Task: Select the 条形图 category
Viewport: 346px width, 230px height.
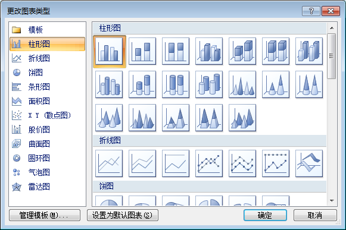Action: point(47,87)
